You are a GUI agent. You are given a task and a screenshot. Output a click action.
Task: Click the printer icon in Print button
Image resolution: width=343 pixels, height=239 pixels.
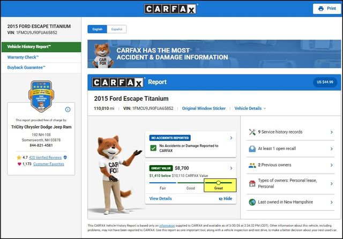coord(321,9)
